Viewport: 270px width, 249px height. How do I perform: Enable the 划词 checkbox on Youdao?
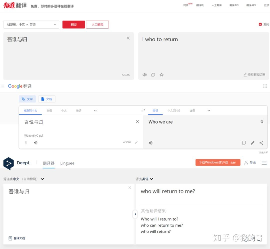(x=260, y=24)
